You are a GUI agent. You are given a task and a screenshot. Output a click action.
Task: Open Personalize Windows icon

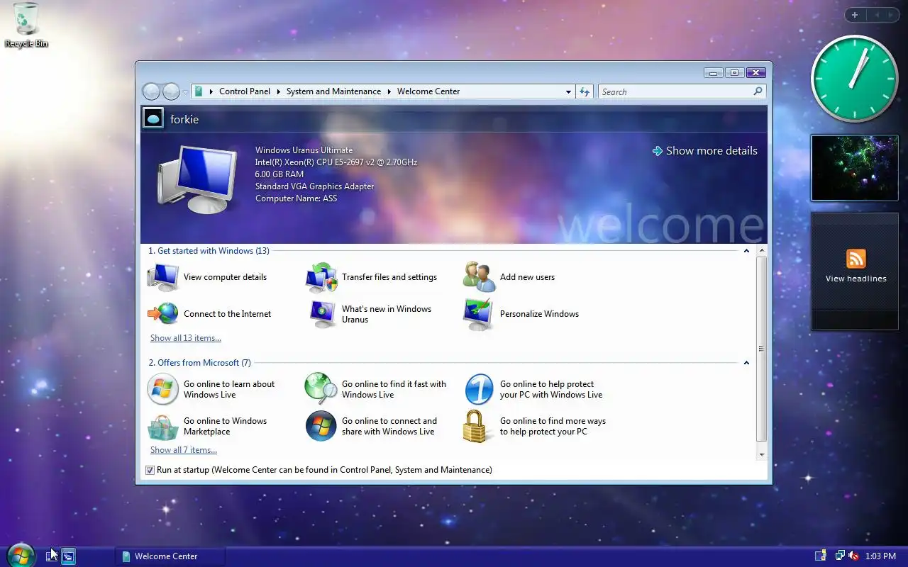click(x=480, y=314)
